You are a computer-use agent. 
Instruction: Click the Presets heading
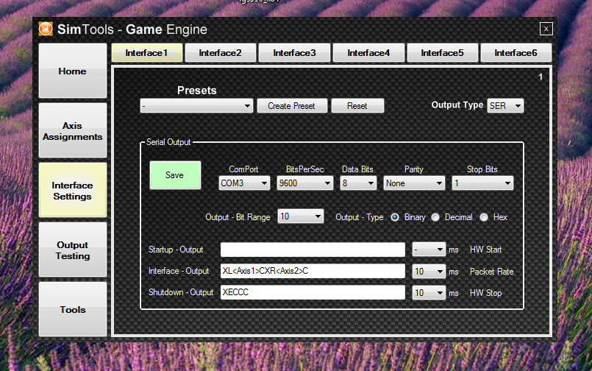point(196,91)
